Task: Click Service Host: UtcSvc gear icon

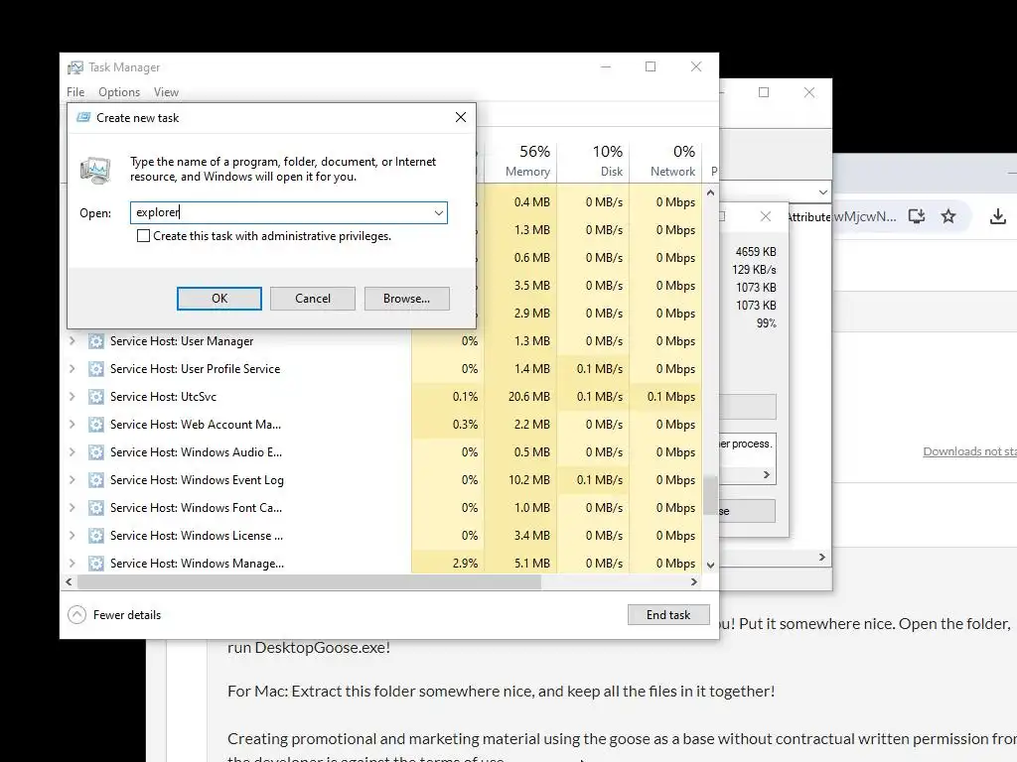Action: point(96,397)
